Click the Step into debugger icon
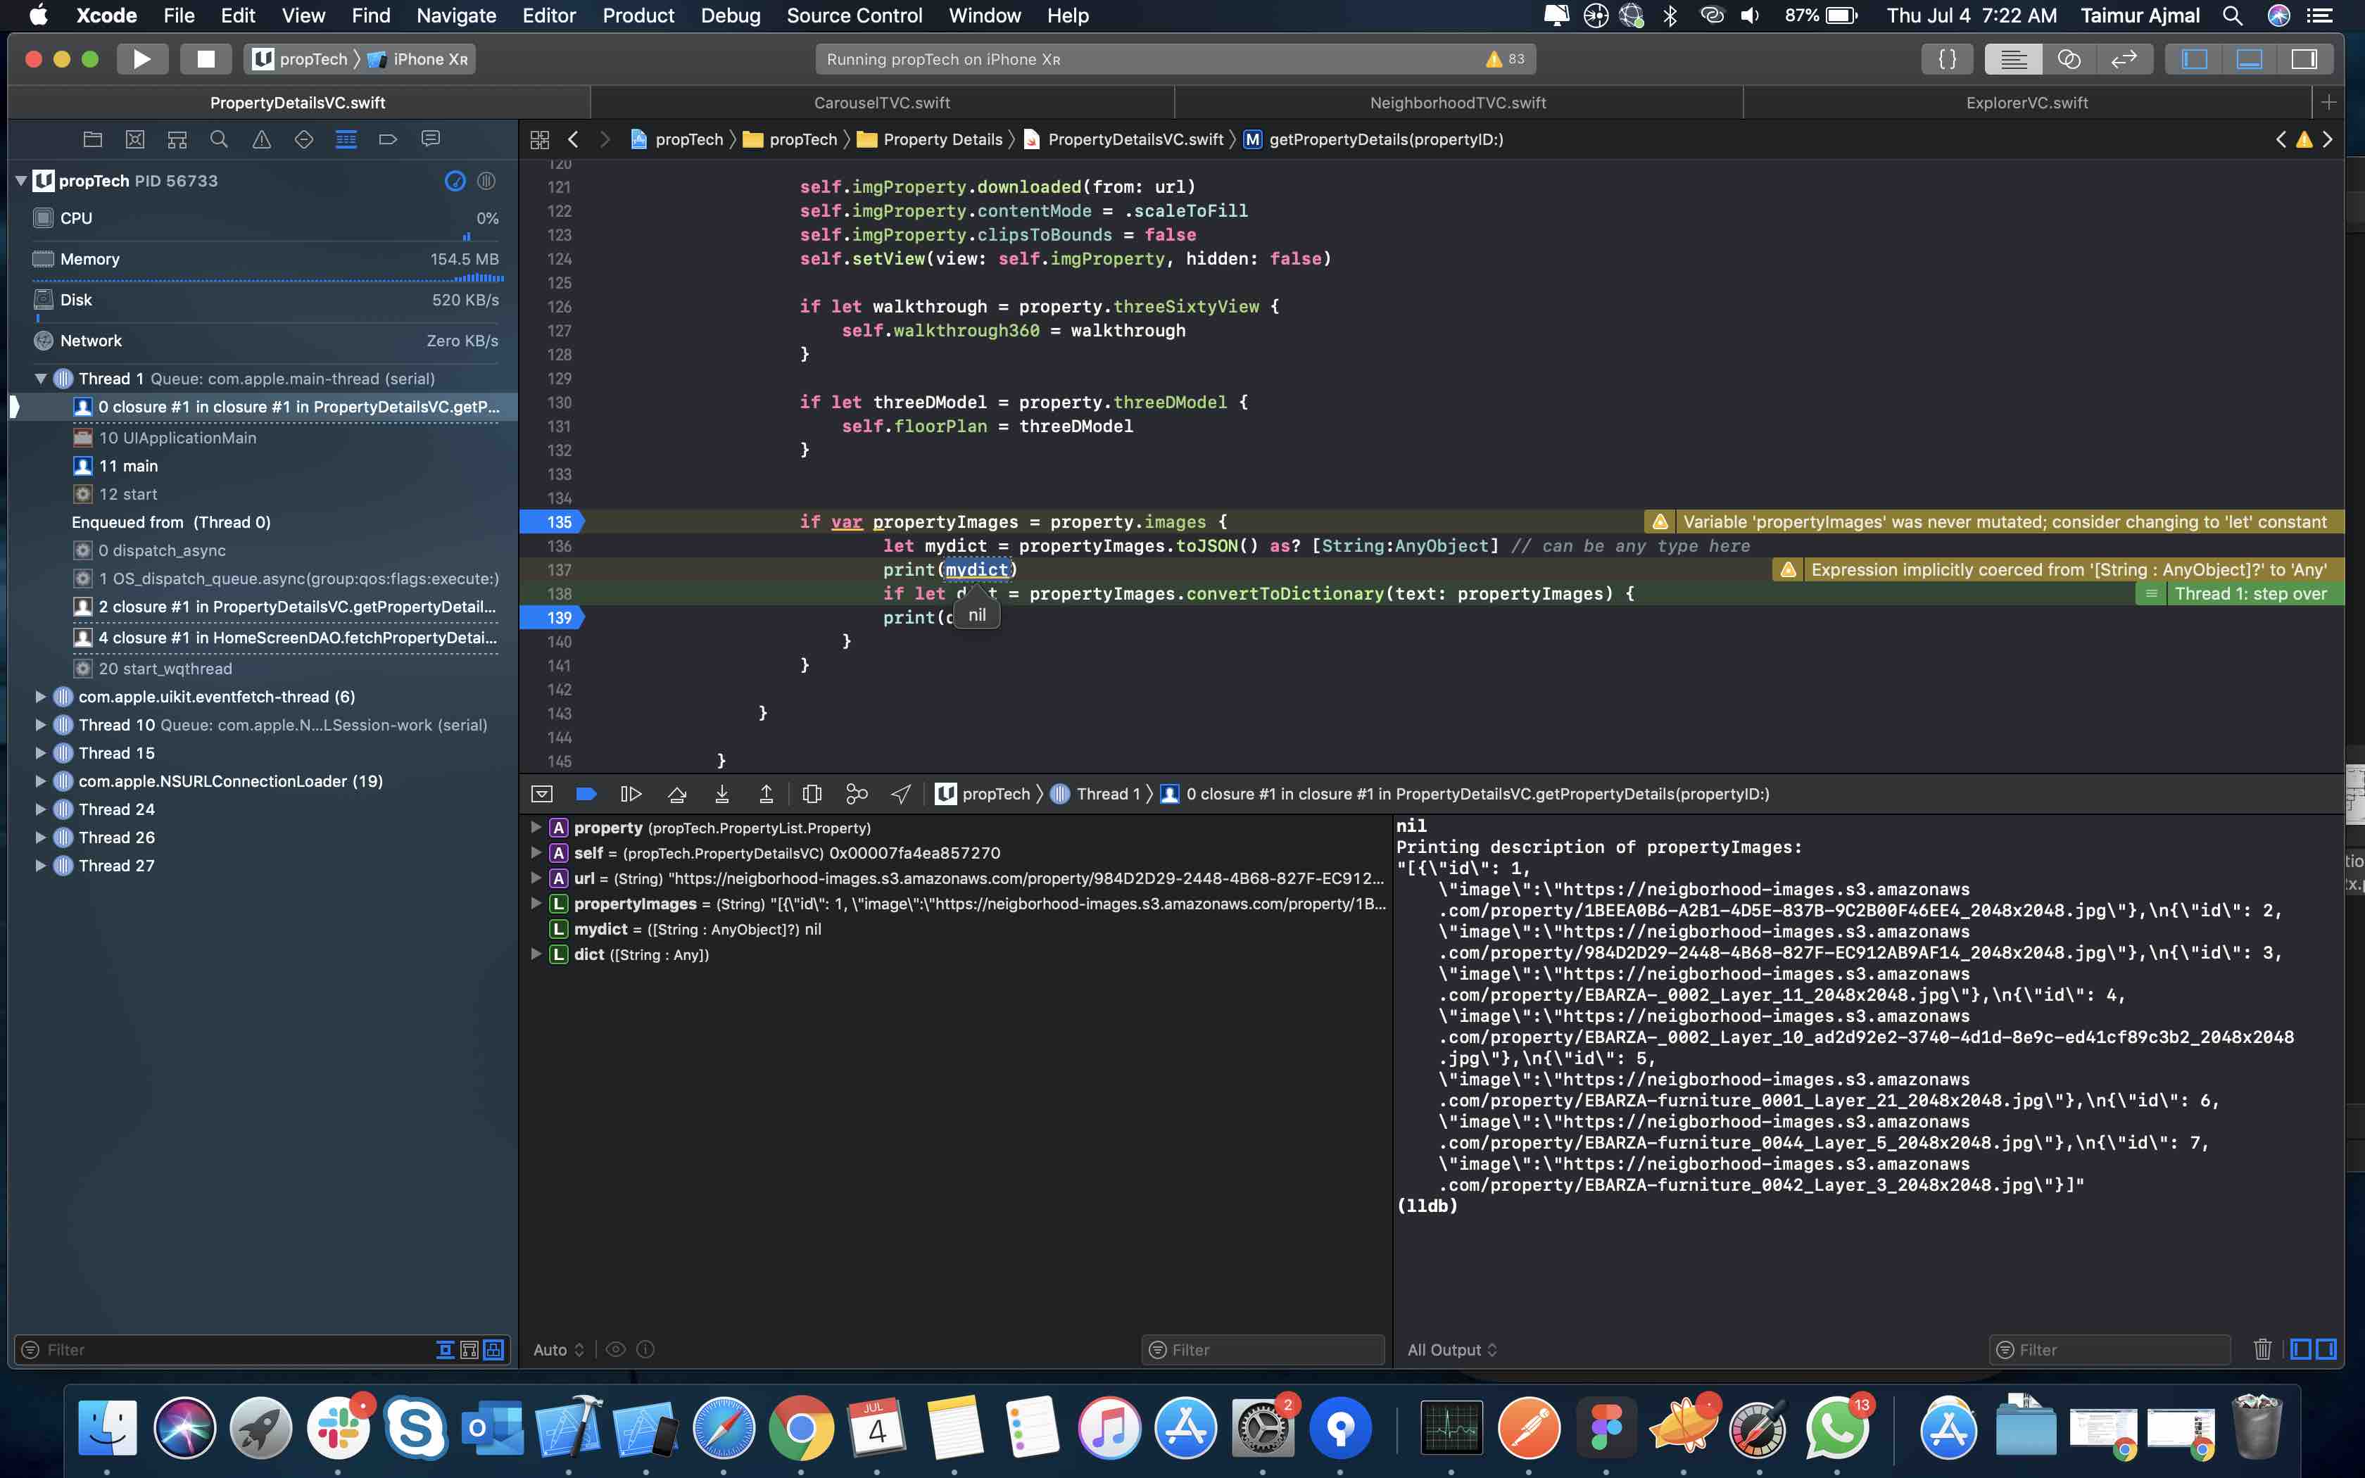Viewport: 2365px width, 1478px height. click(721, 794)
